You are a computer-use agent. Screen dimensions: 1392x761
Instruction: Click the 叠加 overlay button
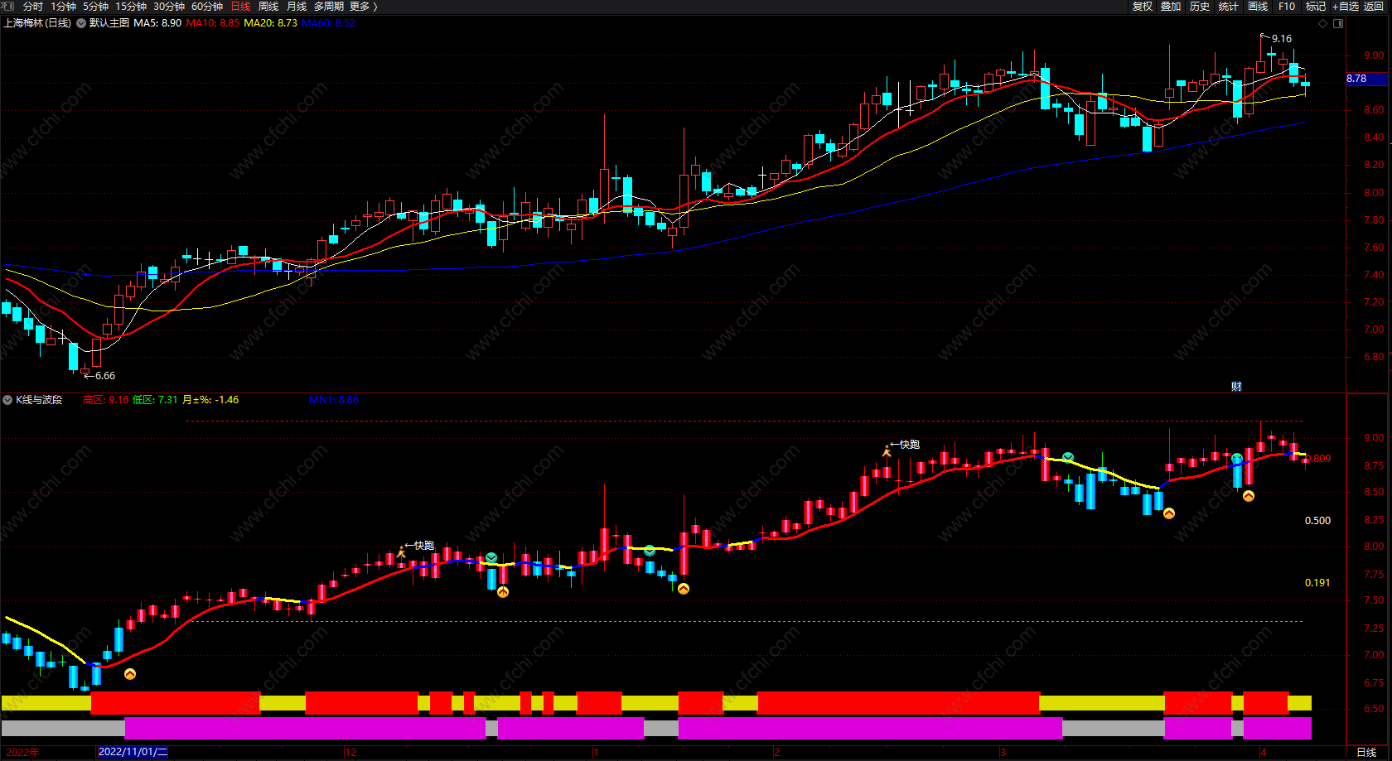point(1171,7)
